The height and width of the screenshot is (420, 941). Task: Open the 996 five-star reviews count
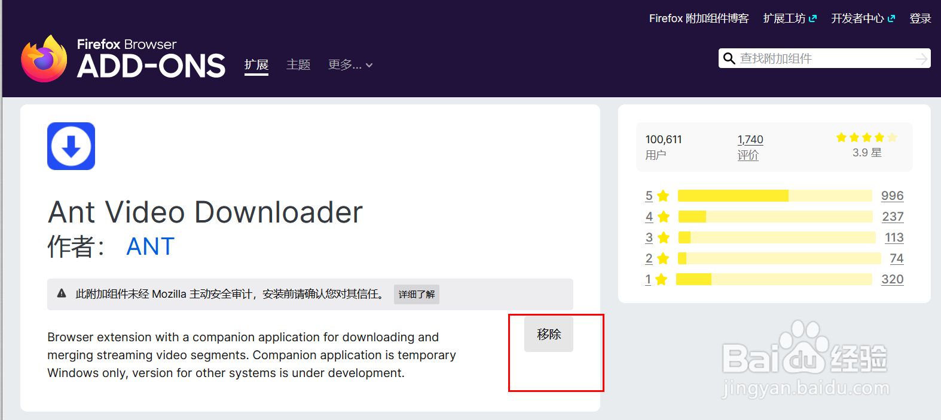coord(893,196)
